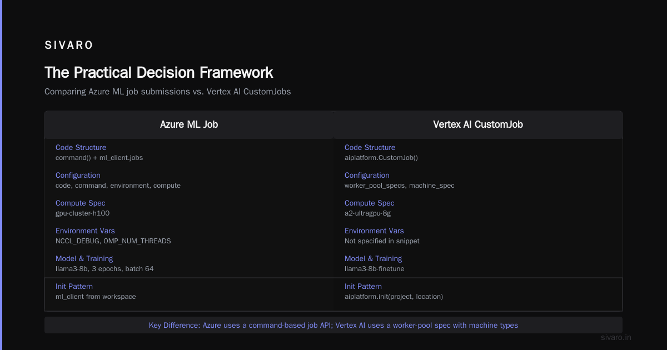Select 'aiplatform.init(project, location)' text

point(394,297)
